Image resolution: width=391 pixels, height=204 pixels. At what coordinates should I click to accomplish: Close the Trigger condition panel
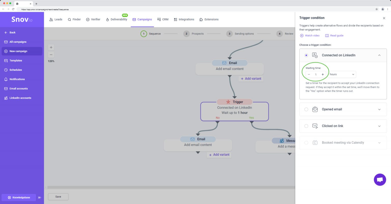click(x=384, y=18)
